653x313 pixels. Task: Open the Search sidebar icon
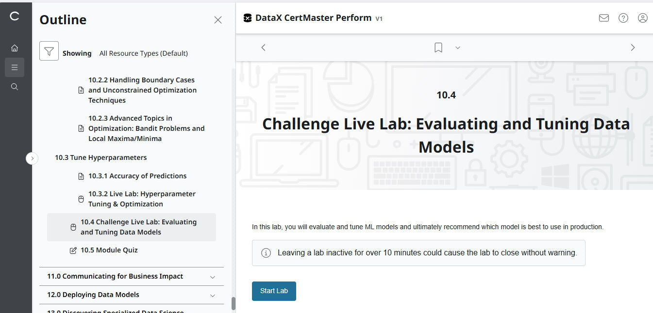click(15, 86)
